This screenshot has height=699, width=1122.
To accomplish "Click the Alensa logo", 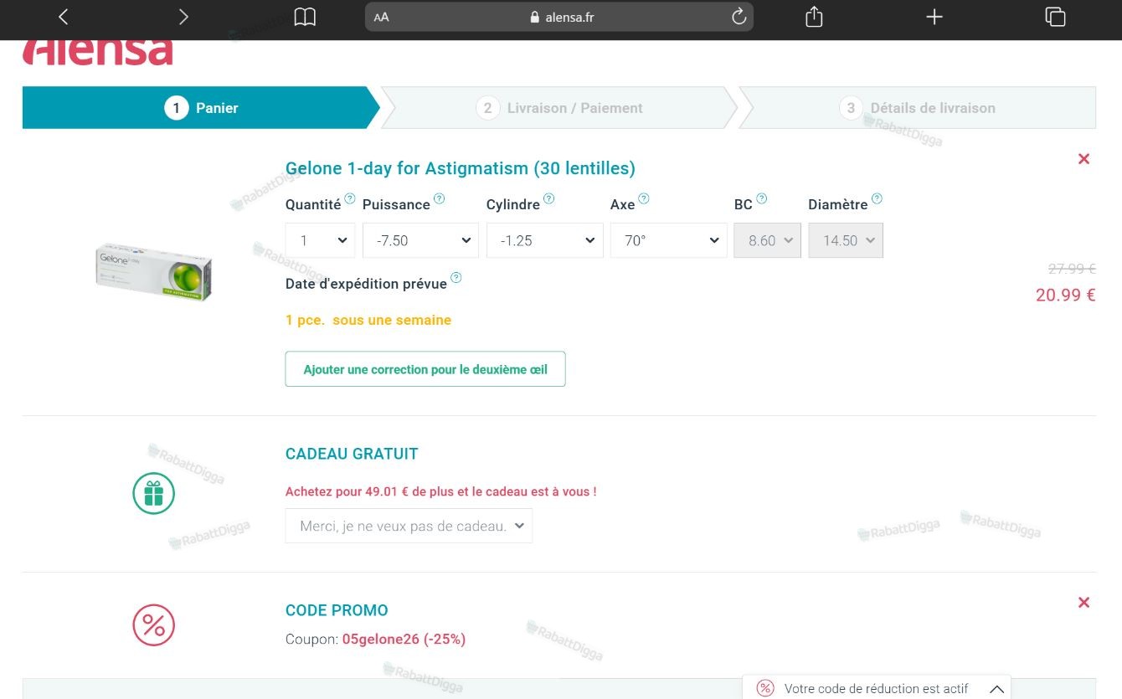I will click(x=97, y=51).
